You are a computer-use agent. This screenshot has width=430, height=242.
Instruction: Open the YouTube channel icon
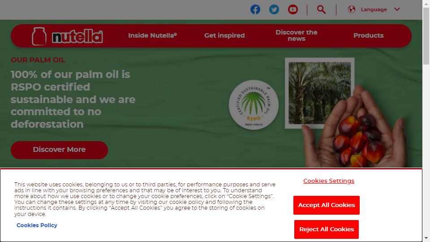click(x=293, y=9)
